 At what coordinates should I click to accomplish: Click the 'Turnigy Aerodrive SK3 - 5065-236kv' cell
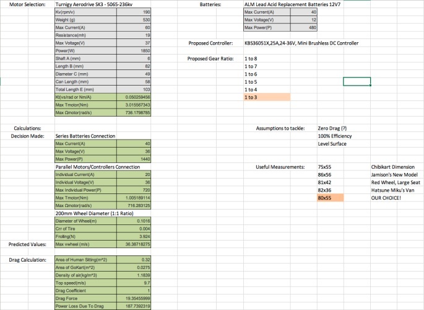pyautogui.click(x=94, y=4)
